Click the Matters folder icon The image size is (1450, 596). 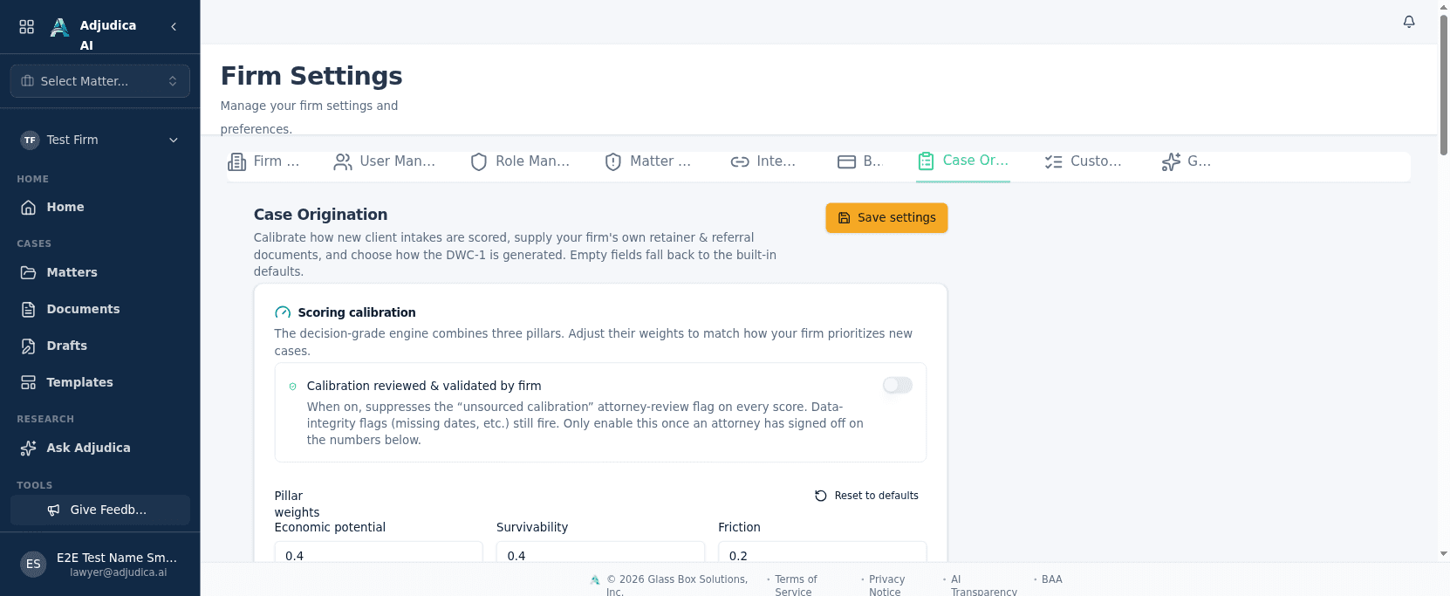29,272
